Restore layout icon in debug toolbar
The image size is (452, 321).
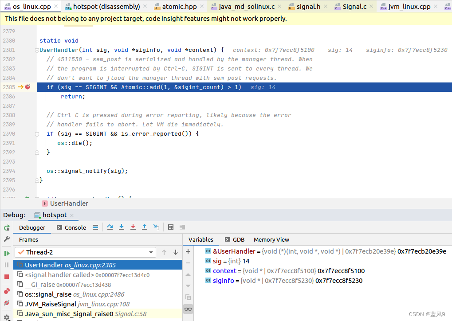click(x=182, y=227)
